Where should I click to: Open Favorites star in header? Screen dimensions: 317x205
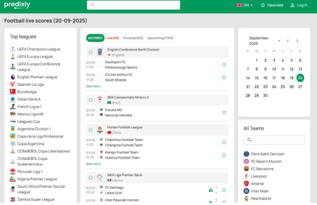click(263, 5)
